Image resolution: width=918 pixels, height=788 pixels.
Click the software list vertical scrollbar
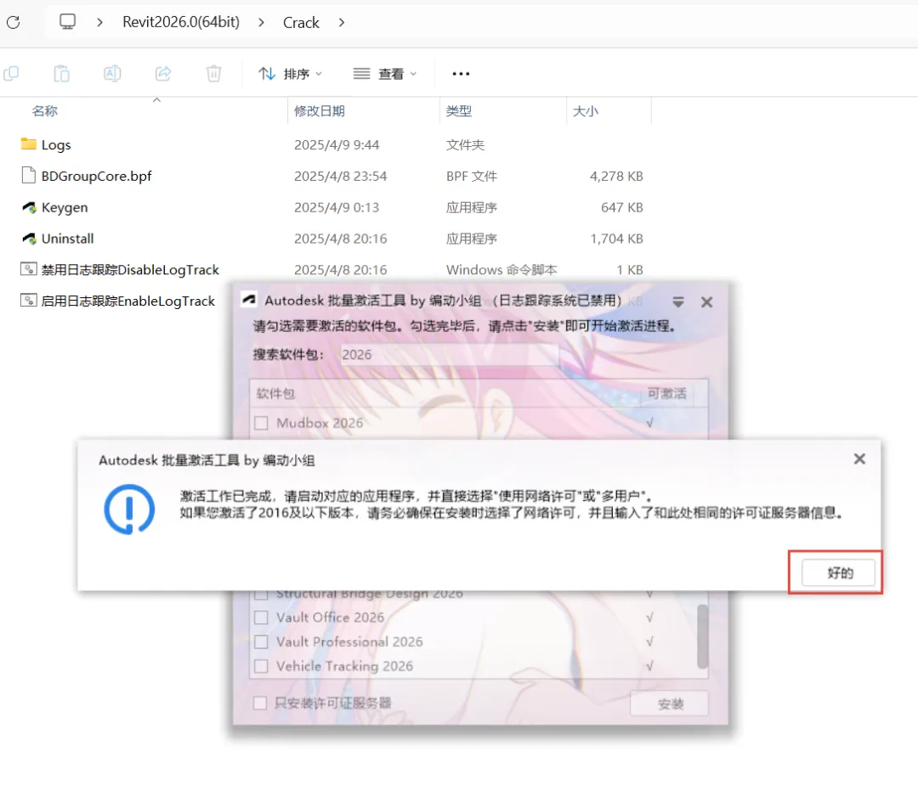click(x=703, y=637)
